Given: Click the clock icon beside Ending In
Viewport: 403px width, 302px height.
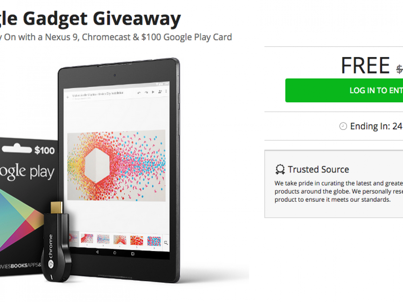Looking at the screenshot, I should click(x=343, y=127).
